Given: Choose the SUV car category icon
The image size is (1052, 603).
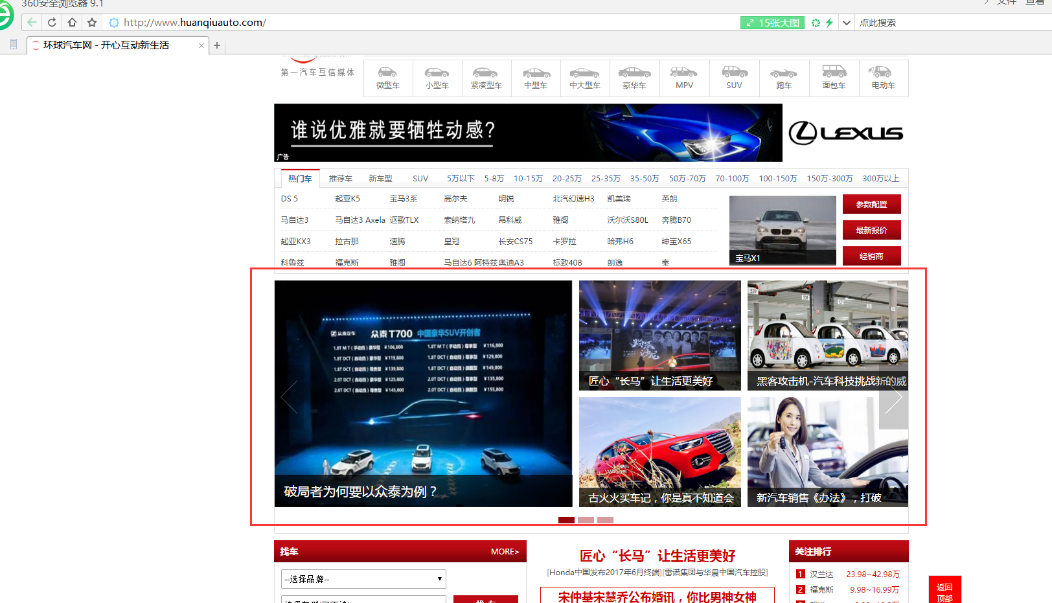Looking at the screenshot, I should (x=735, y=78).
